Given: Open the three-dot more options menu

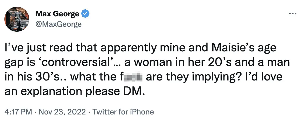Looking at the screenshot, I should 292,14.
